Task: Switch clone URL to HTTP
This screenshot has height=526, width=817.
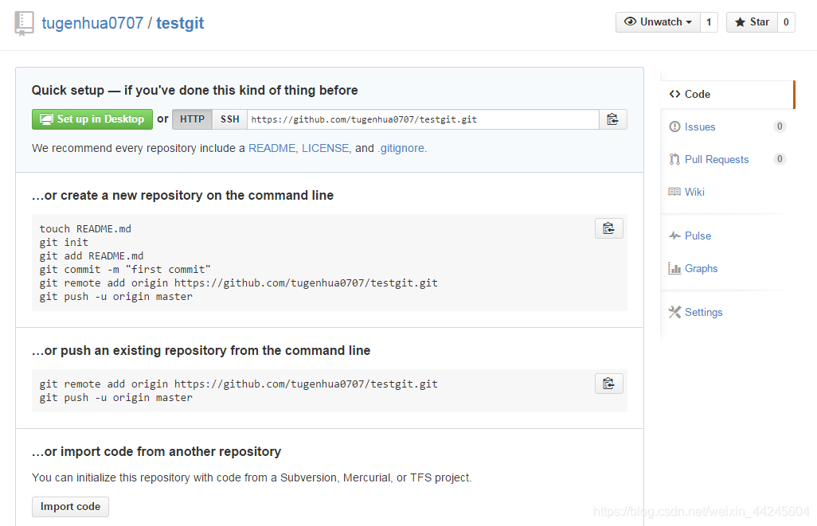Action: (x=192, y=119)
